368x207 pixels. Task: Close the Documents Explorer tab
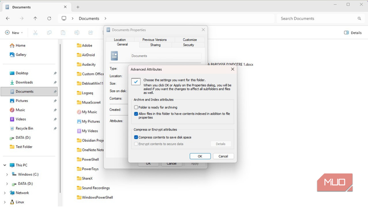[65, 7]
